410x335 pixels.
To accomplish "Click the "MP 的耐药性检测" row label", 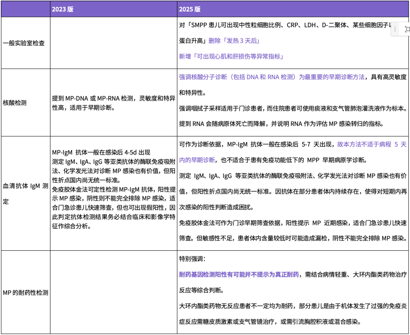I will (25, 293).
